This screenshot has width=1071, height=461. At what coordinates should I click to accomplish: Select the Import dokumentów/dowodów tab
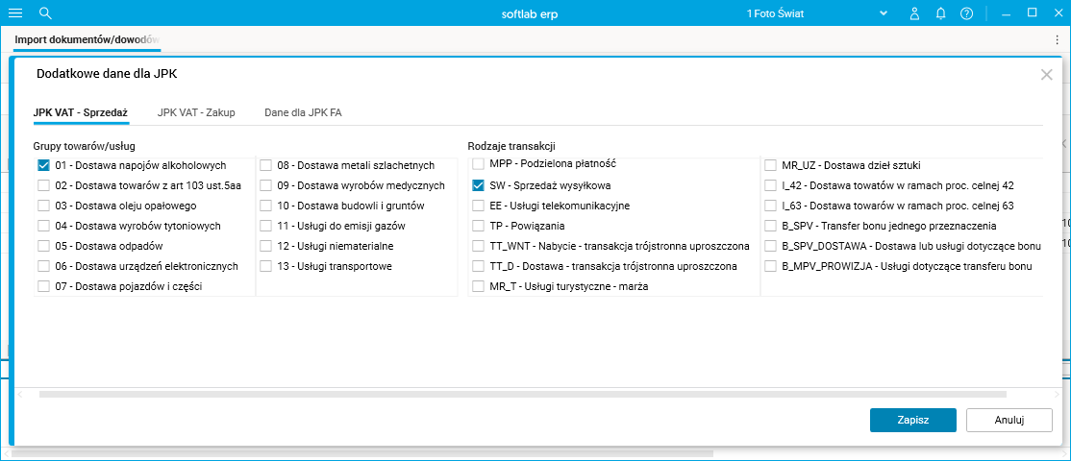87,39
